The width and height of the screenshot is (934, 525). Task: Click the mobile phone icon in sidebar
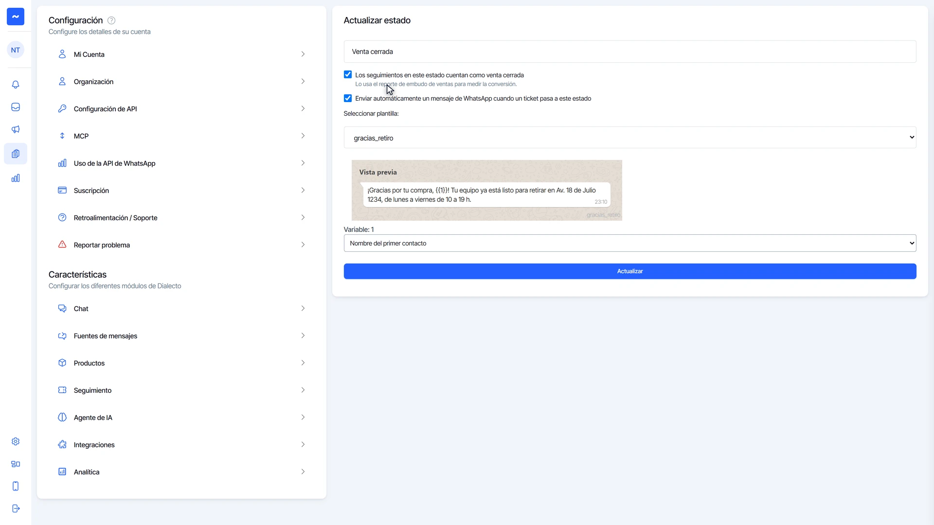click(16, 486)
